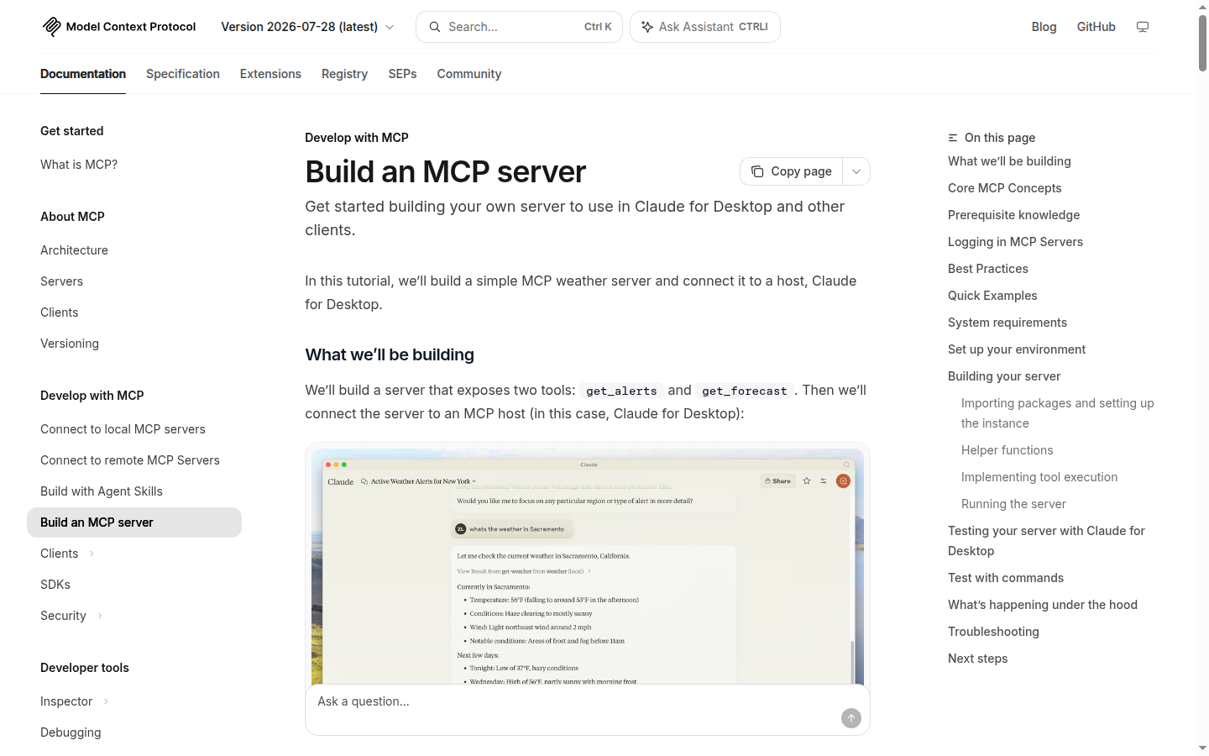Screen dimensions: 1209x756
Task: Open the GitHub link
Action: tap(1096, 27)
